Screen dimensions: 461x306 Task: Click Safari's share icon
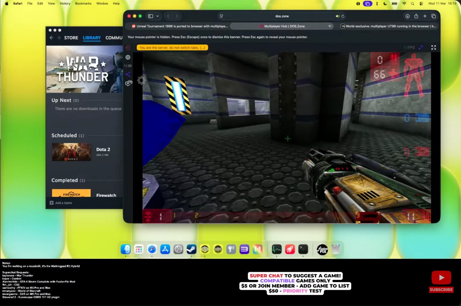pos(416,16)
